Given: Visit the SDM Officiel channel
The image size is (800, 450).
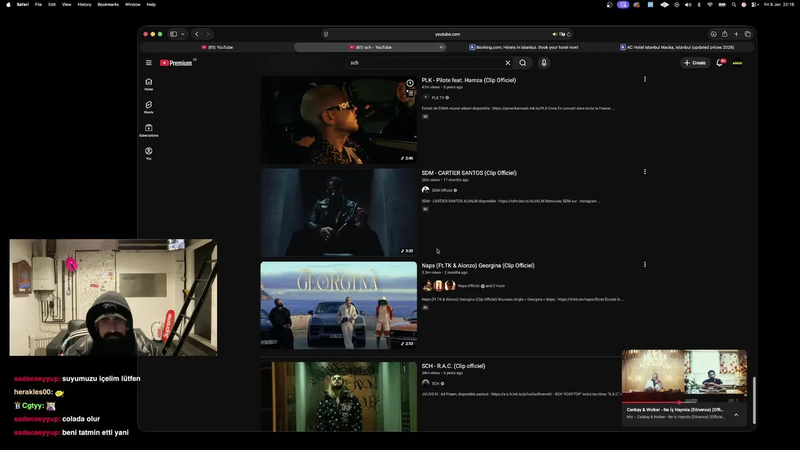Looking at the screenshot, I should click(442, 190).
